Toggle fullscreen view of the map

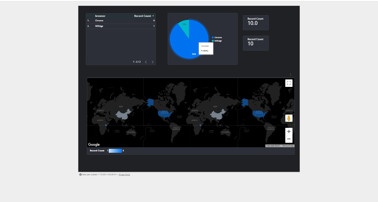click(x=289, y=83)
